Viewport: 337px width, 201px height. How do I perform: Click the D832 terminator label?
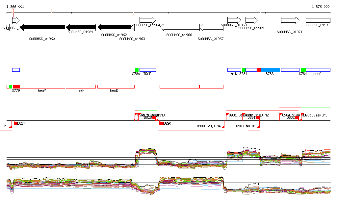coord(291,118)
